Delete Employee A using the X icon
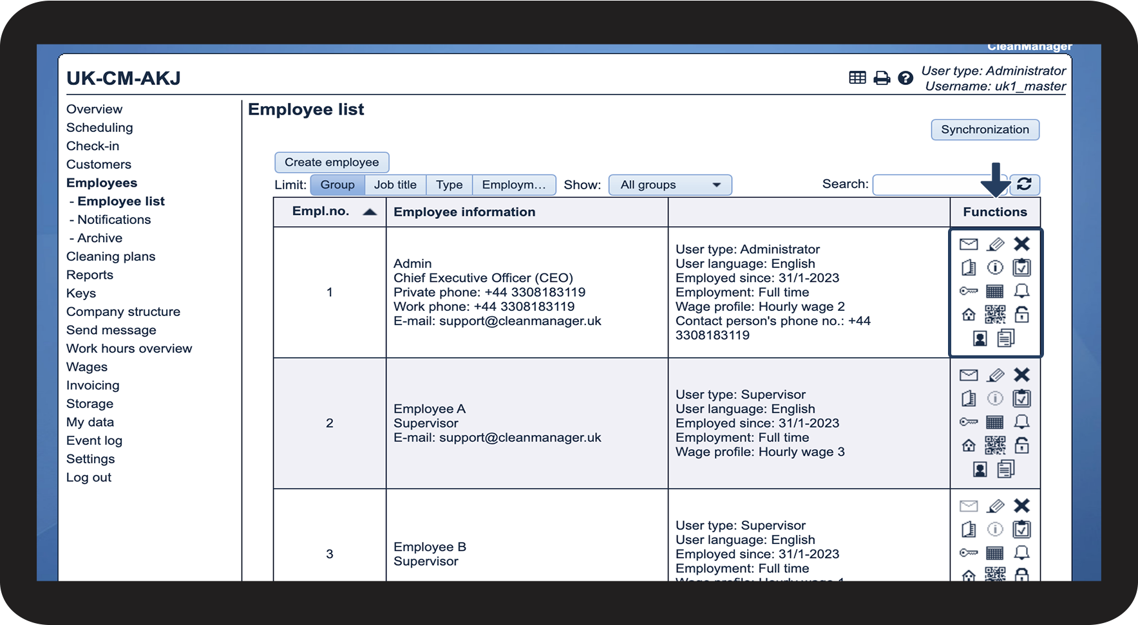The height and width of the screenshot is (625, 1138). point(1021,375)
